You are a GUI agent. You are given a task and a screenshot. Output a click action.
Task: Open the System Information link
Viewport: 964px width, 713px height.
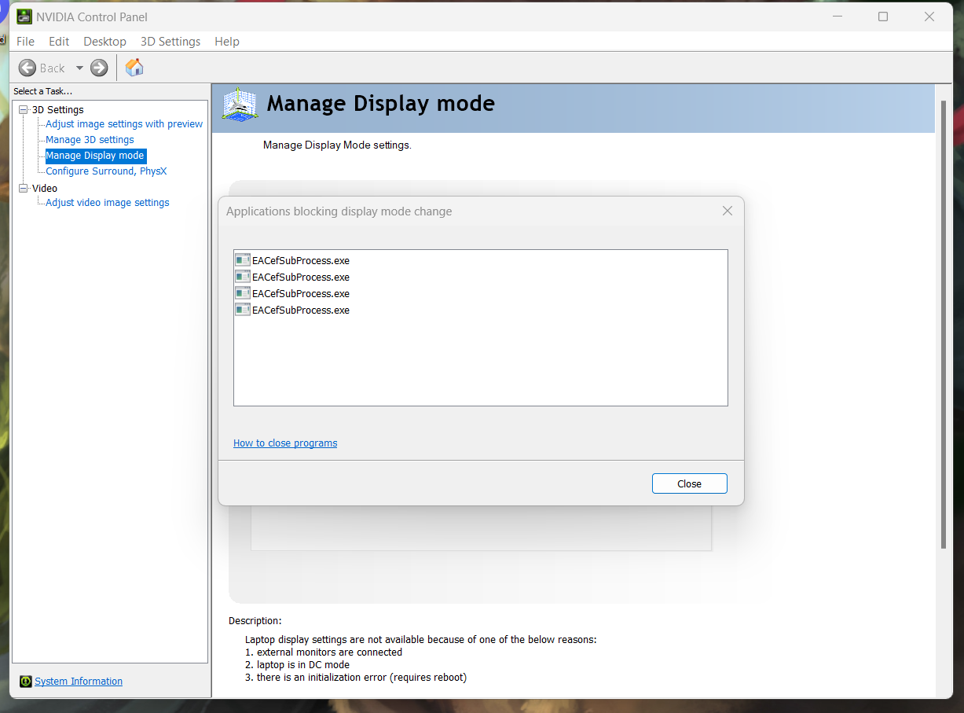79,682
